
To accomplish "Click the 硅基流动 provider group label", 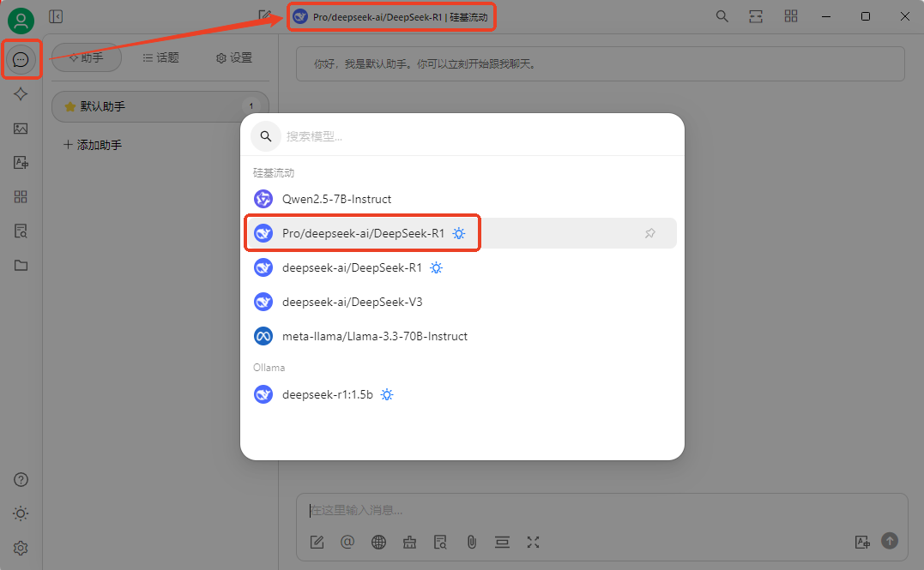I will [274, 173].
